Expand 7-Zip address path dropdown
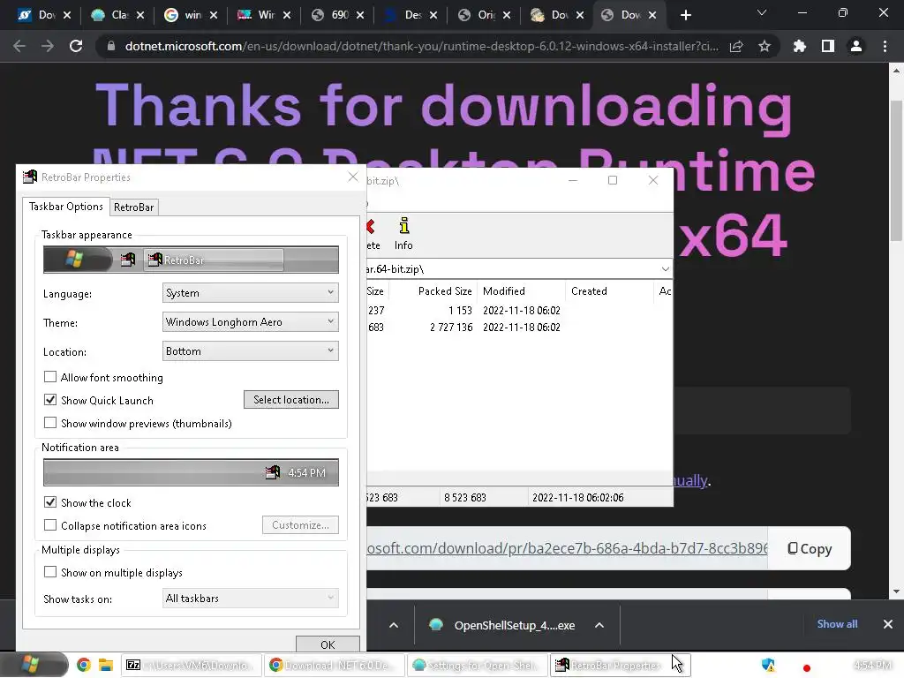The width and height of the screenshot is (904, 678). 665,269
